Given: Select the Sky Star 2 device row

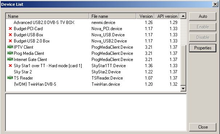Looking at the screenshot, I should (x=93, y=72).
